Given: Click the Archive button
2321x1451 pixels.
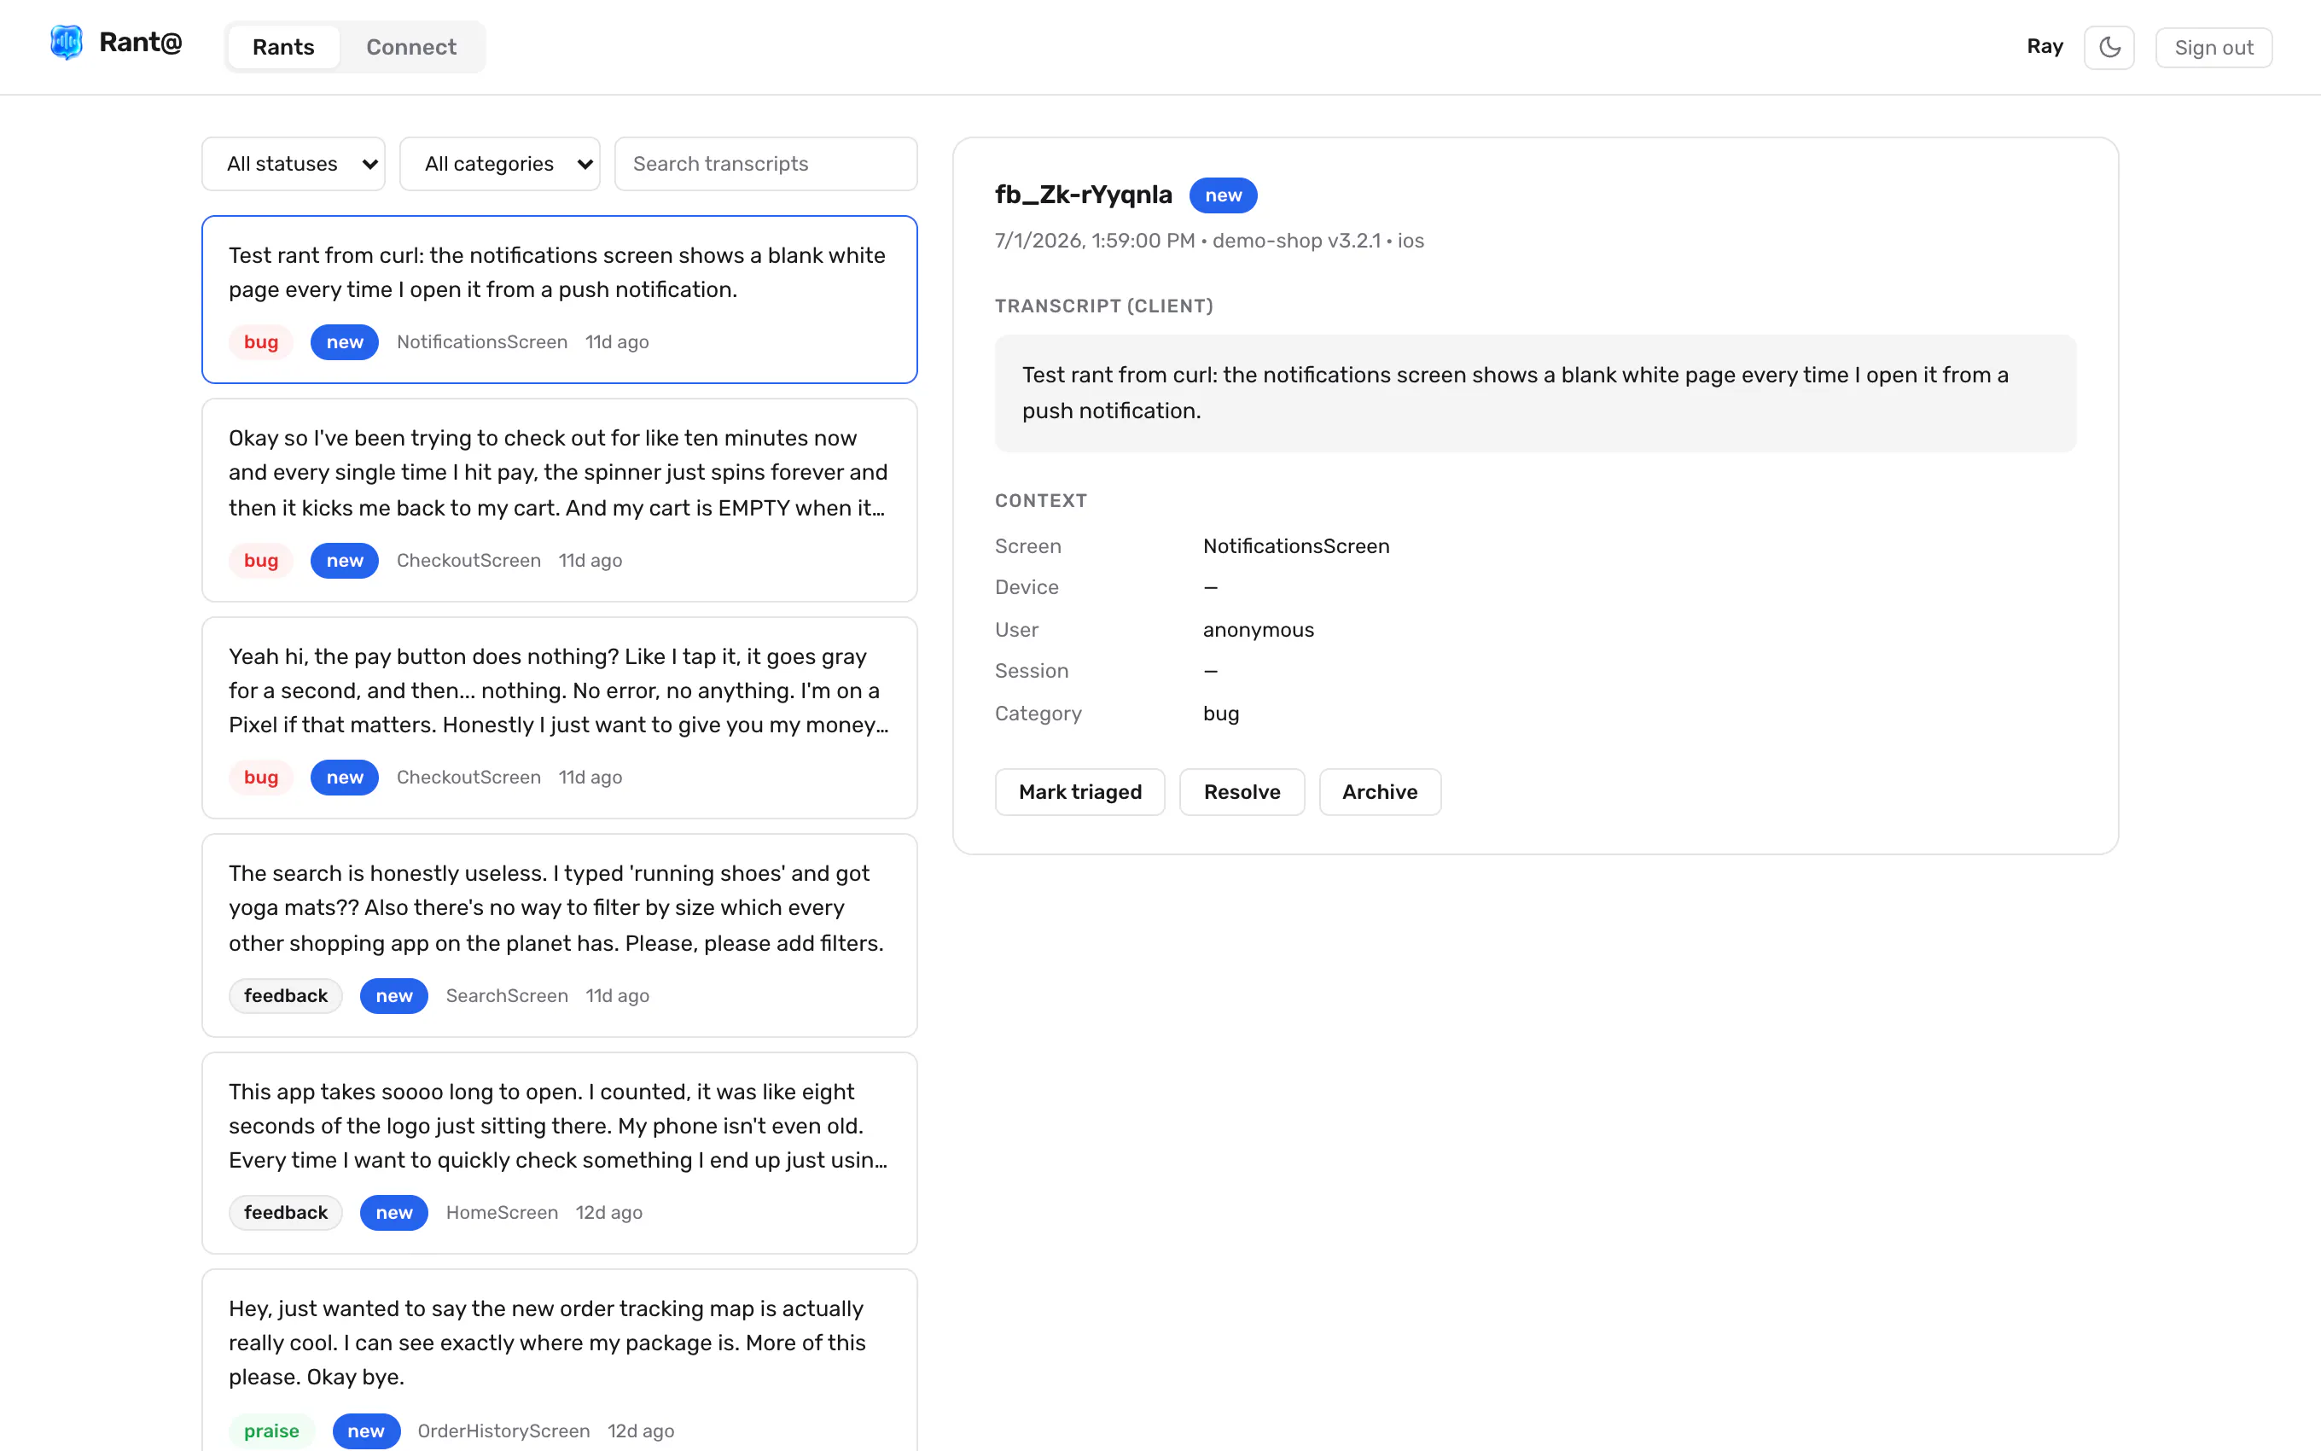Looking at the screenshot, I should point(1379,792).
